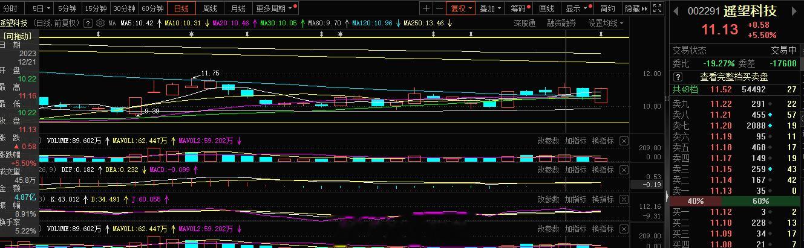804x248 pixels.
Task: Close the bottom VOLUME indicator panel
Action: 624,229
